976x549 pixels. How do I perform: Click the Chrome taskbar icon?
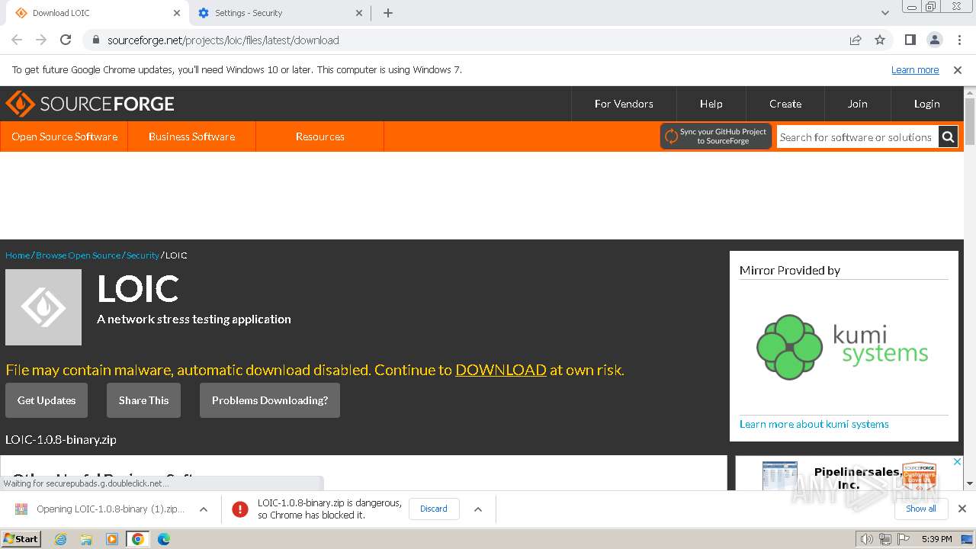pyautogui.click(x=138, y=539)
